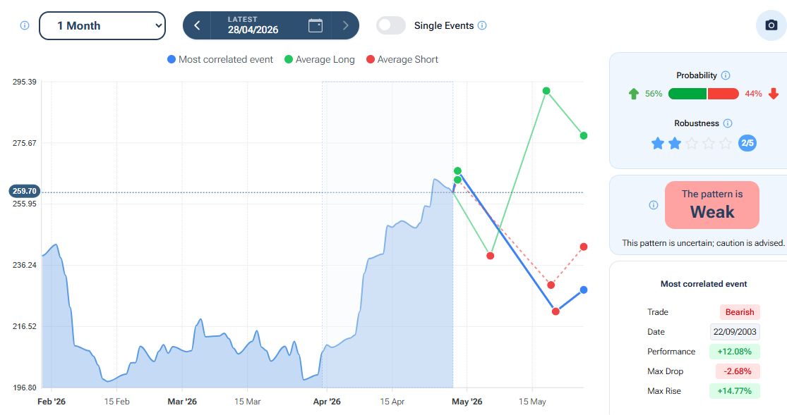Go to the previous date arrow
This screenshot has width=787, height=415.
(198, 25)
